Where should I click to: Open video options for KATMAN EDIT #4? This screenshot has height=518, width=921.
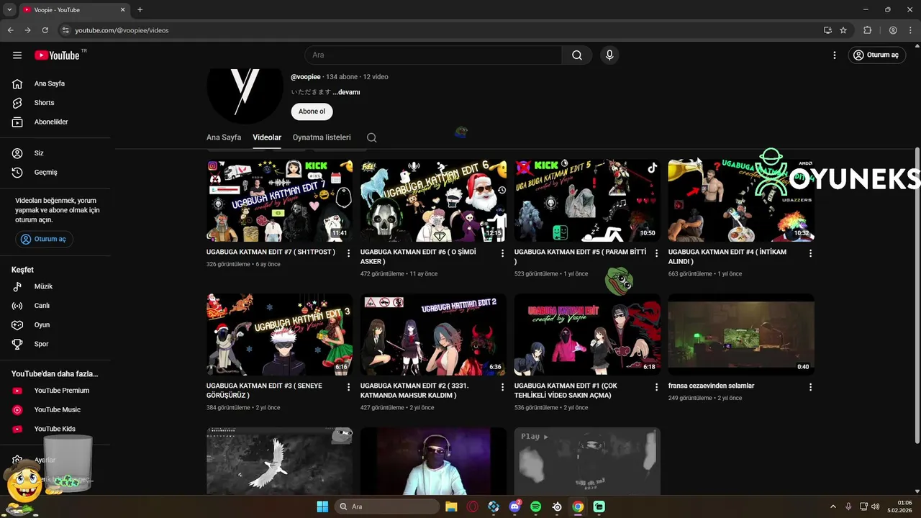(x=810, y=253)
